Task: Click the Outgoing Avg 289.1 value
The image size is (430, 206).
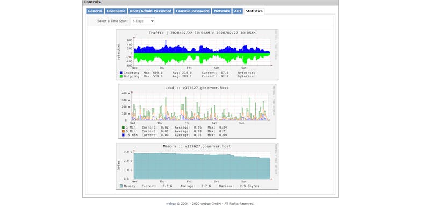Action: 187,76
